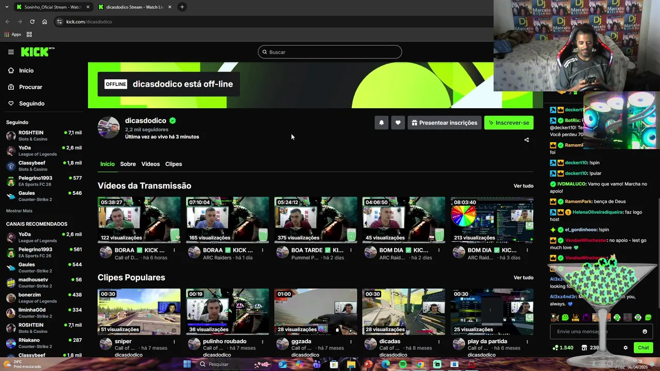Open File Explorer from the taskbar
Viewport: 660px width, 371px height.
click(351, 364)
